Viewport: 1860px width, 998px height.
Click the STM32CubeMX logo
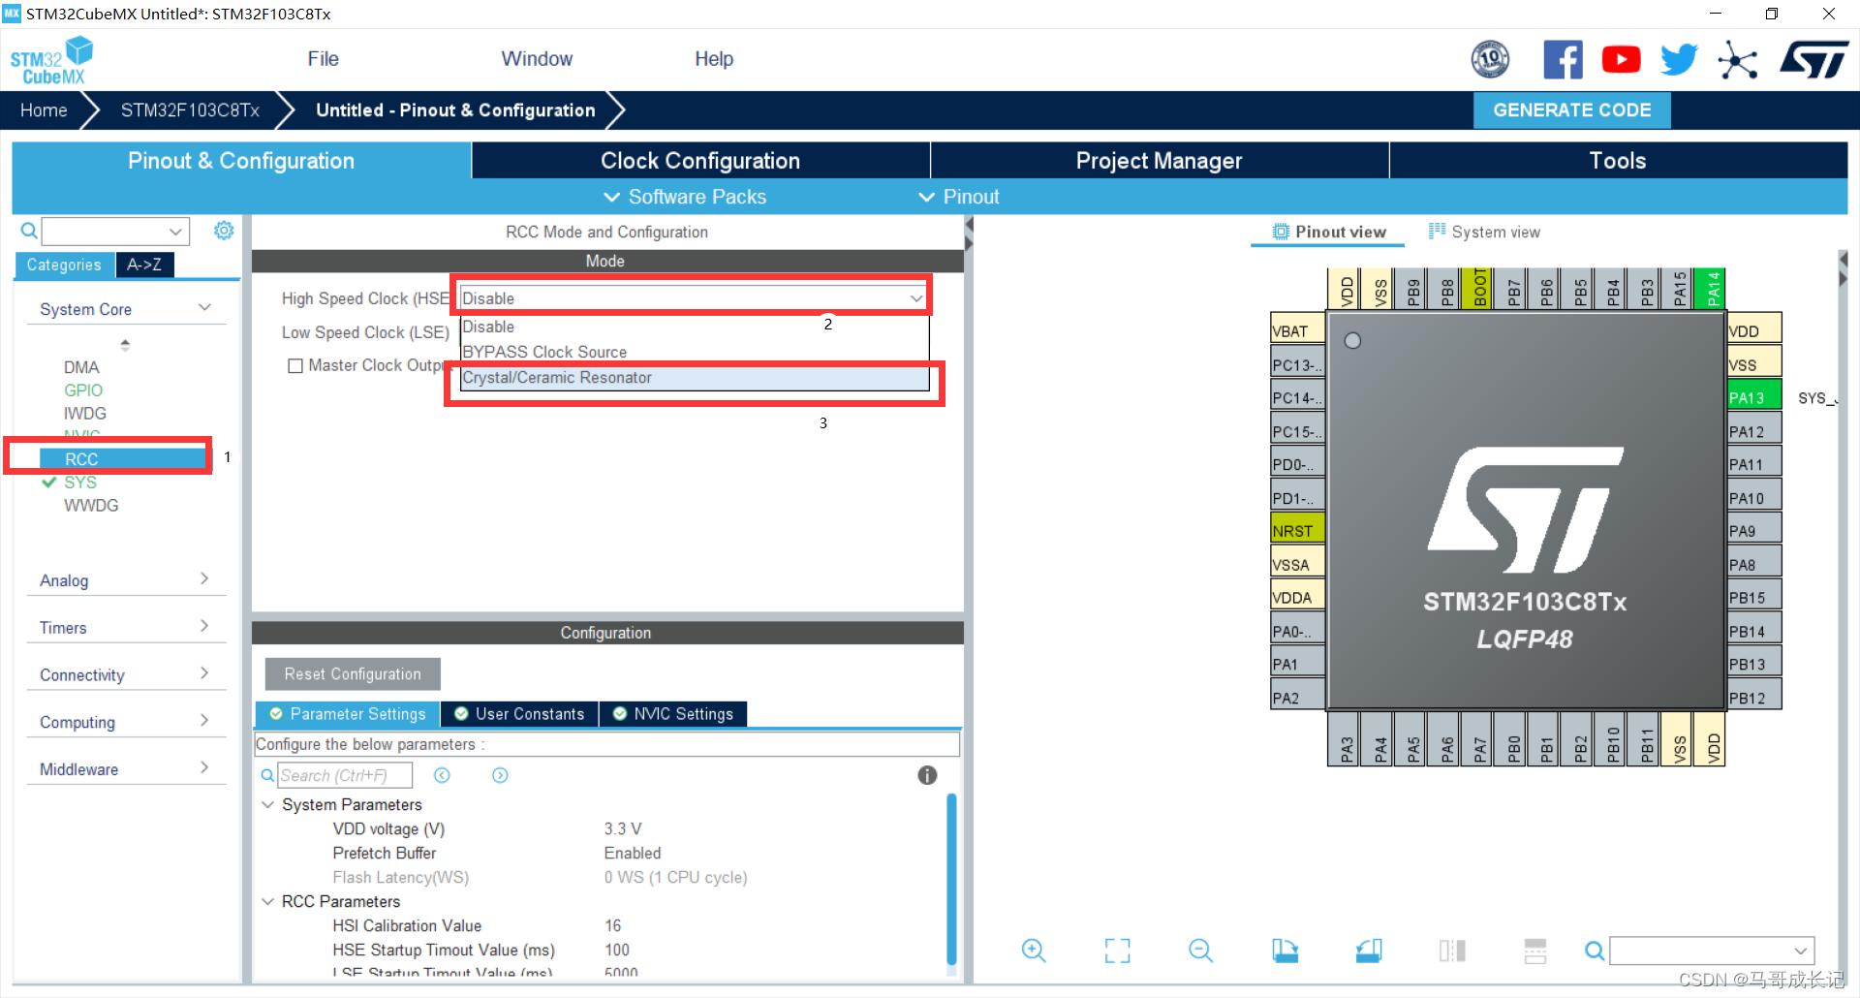click(51, 60)
